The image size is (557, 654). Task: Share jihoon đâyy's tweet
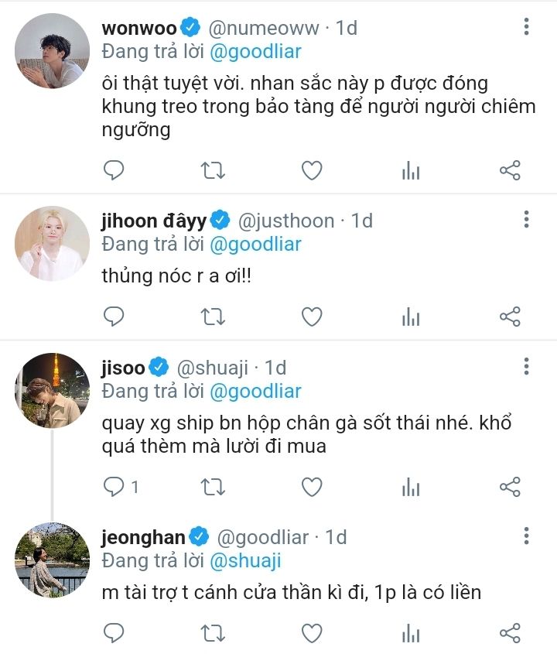(510, 316)
